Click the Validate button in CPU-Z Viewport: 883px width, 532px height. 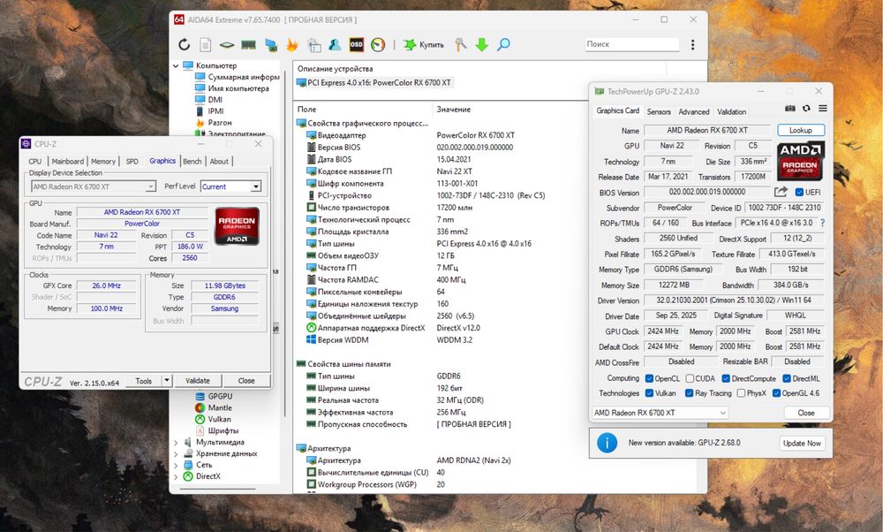[x=198, y=380]
